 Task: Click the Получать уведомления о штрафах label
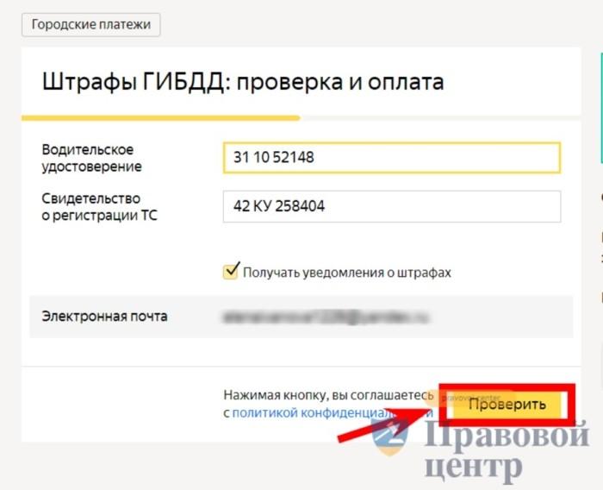pos(347,273)
